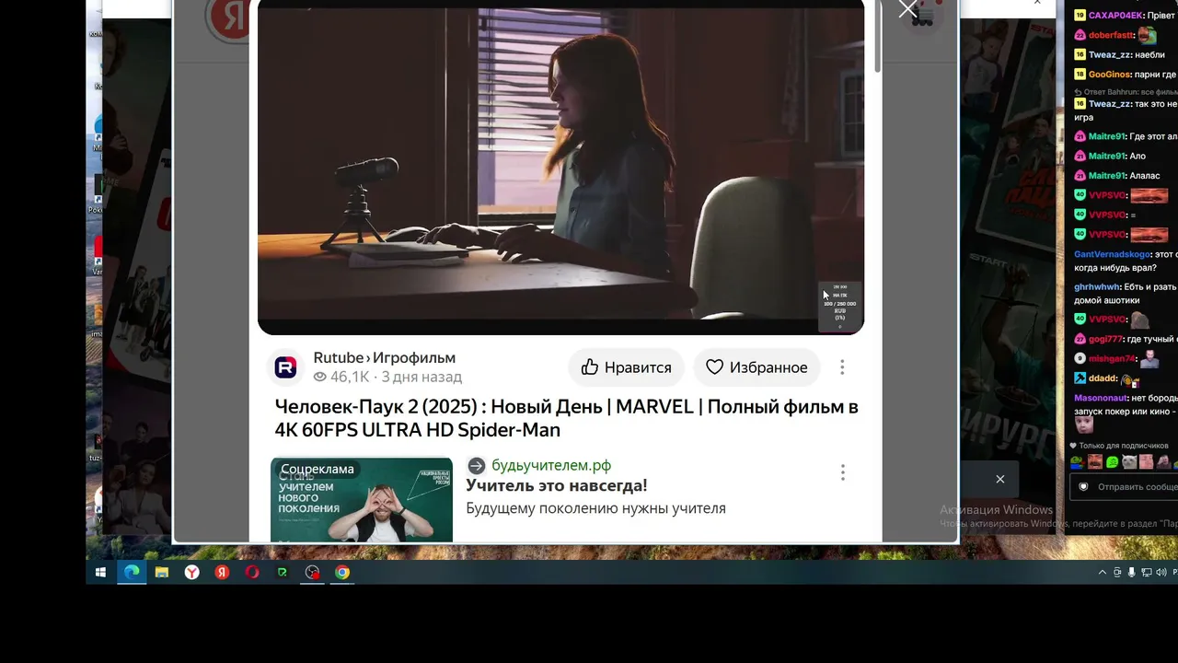
Task: Click the baby emote in Masononaut's message
Action: (1084, 424)
